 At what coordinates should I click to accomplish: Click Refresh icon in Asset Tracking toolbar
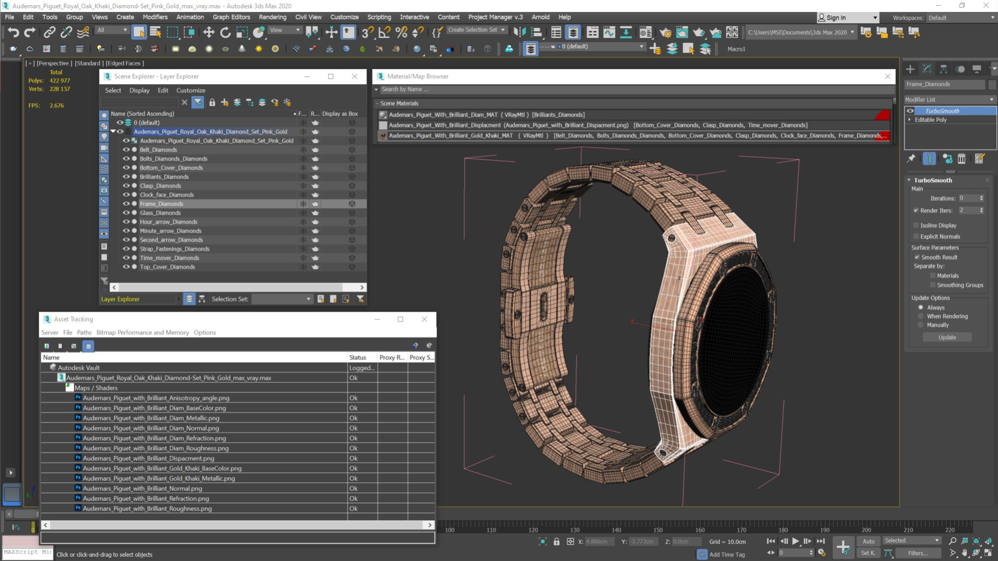[47, 346]
